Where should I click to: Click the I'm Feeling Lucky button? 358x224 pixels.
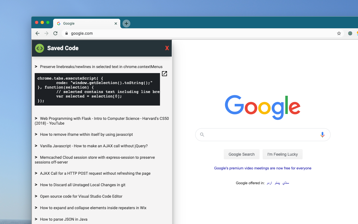point(282,154)
